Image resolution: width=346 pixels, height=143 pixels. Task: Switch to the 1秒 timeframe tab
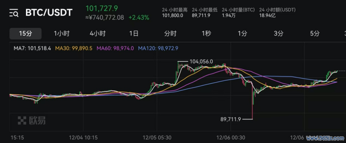click(x=206, y=34)
